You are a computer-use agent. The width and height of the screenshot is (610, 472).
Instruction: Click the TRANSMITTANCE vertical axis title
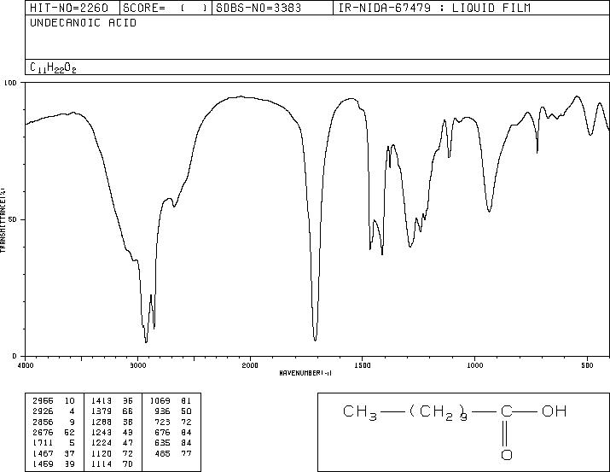3,220
